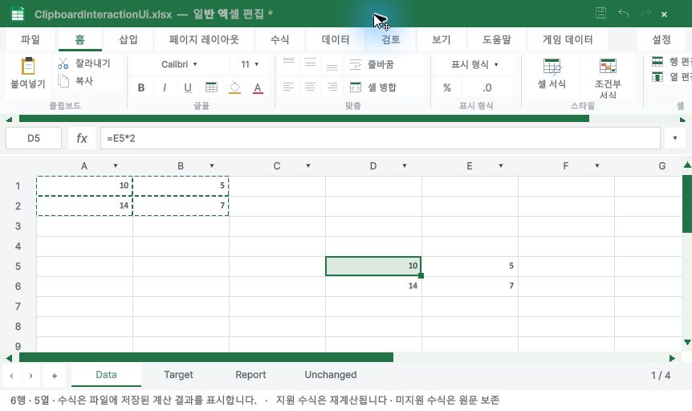The width and height of the screenshot is (692, 411).
Task: Align text right
Action: point(332,87)
